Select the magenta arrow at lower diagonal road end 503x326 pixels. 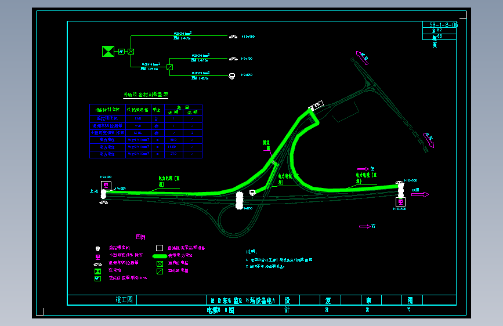428,140
